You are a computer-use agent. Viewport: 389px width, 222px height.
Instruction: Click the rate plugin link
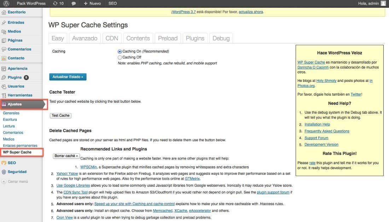click(312, 163)
